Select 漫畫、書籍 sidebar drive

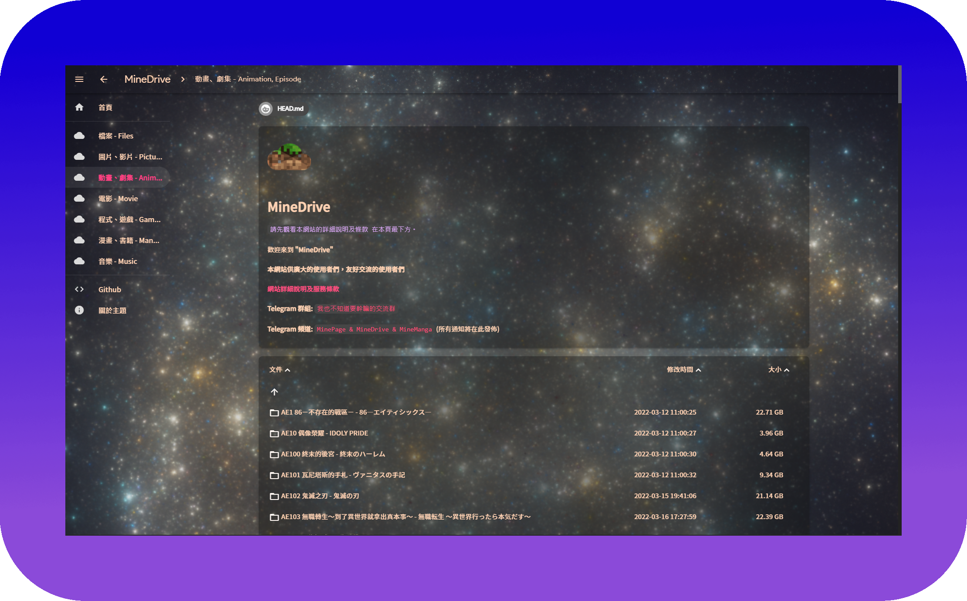[128, 240]
